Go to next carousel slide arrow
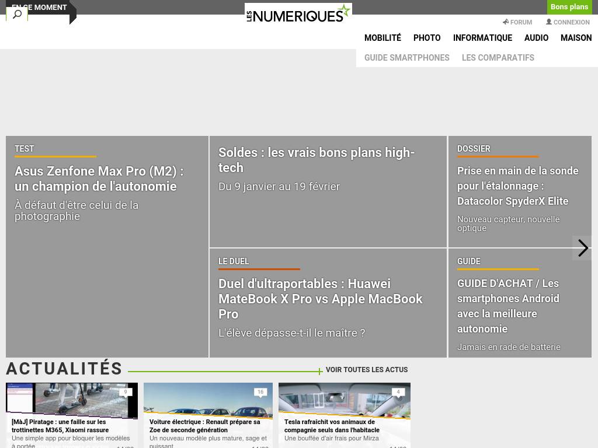This screenshot has height=448, width=598. (x=582, y=248)
